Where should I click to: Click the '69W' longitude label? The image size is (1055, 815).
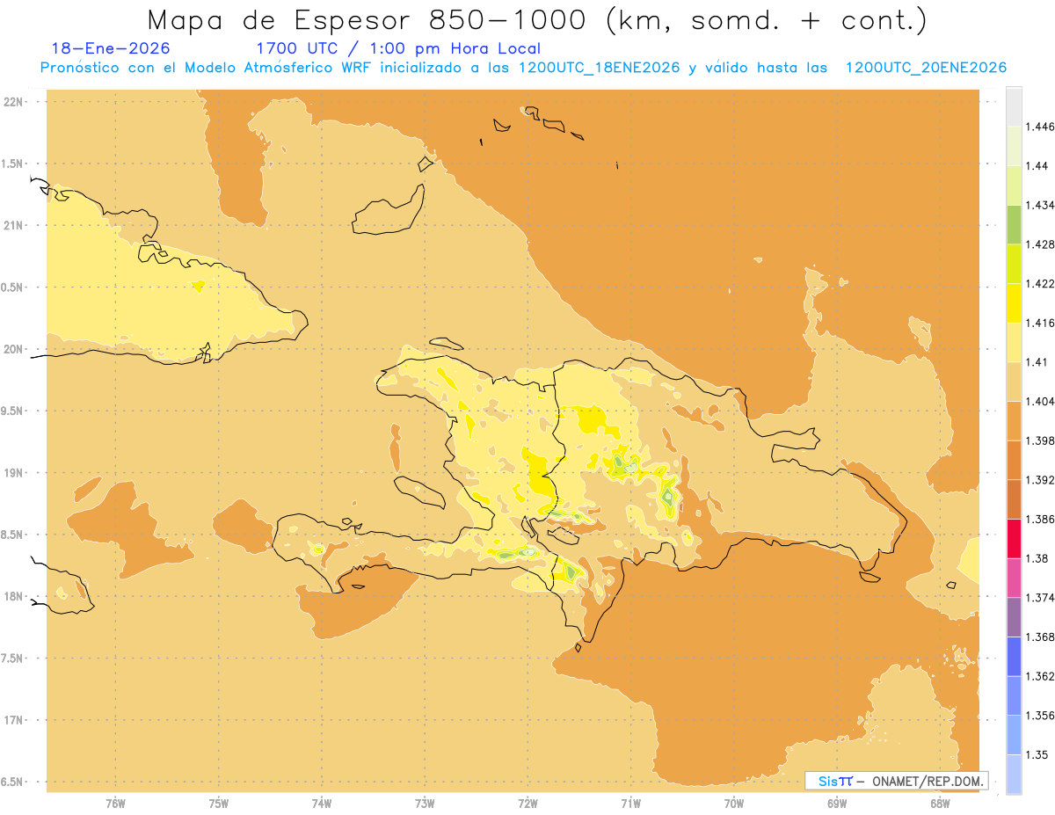[837, 804]
